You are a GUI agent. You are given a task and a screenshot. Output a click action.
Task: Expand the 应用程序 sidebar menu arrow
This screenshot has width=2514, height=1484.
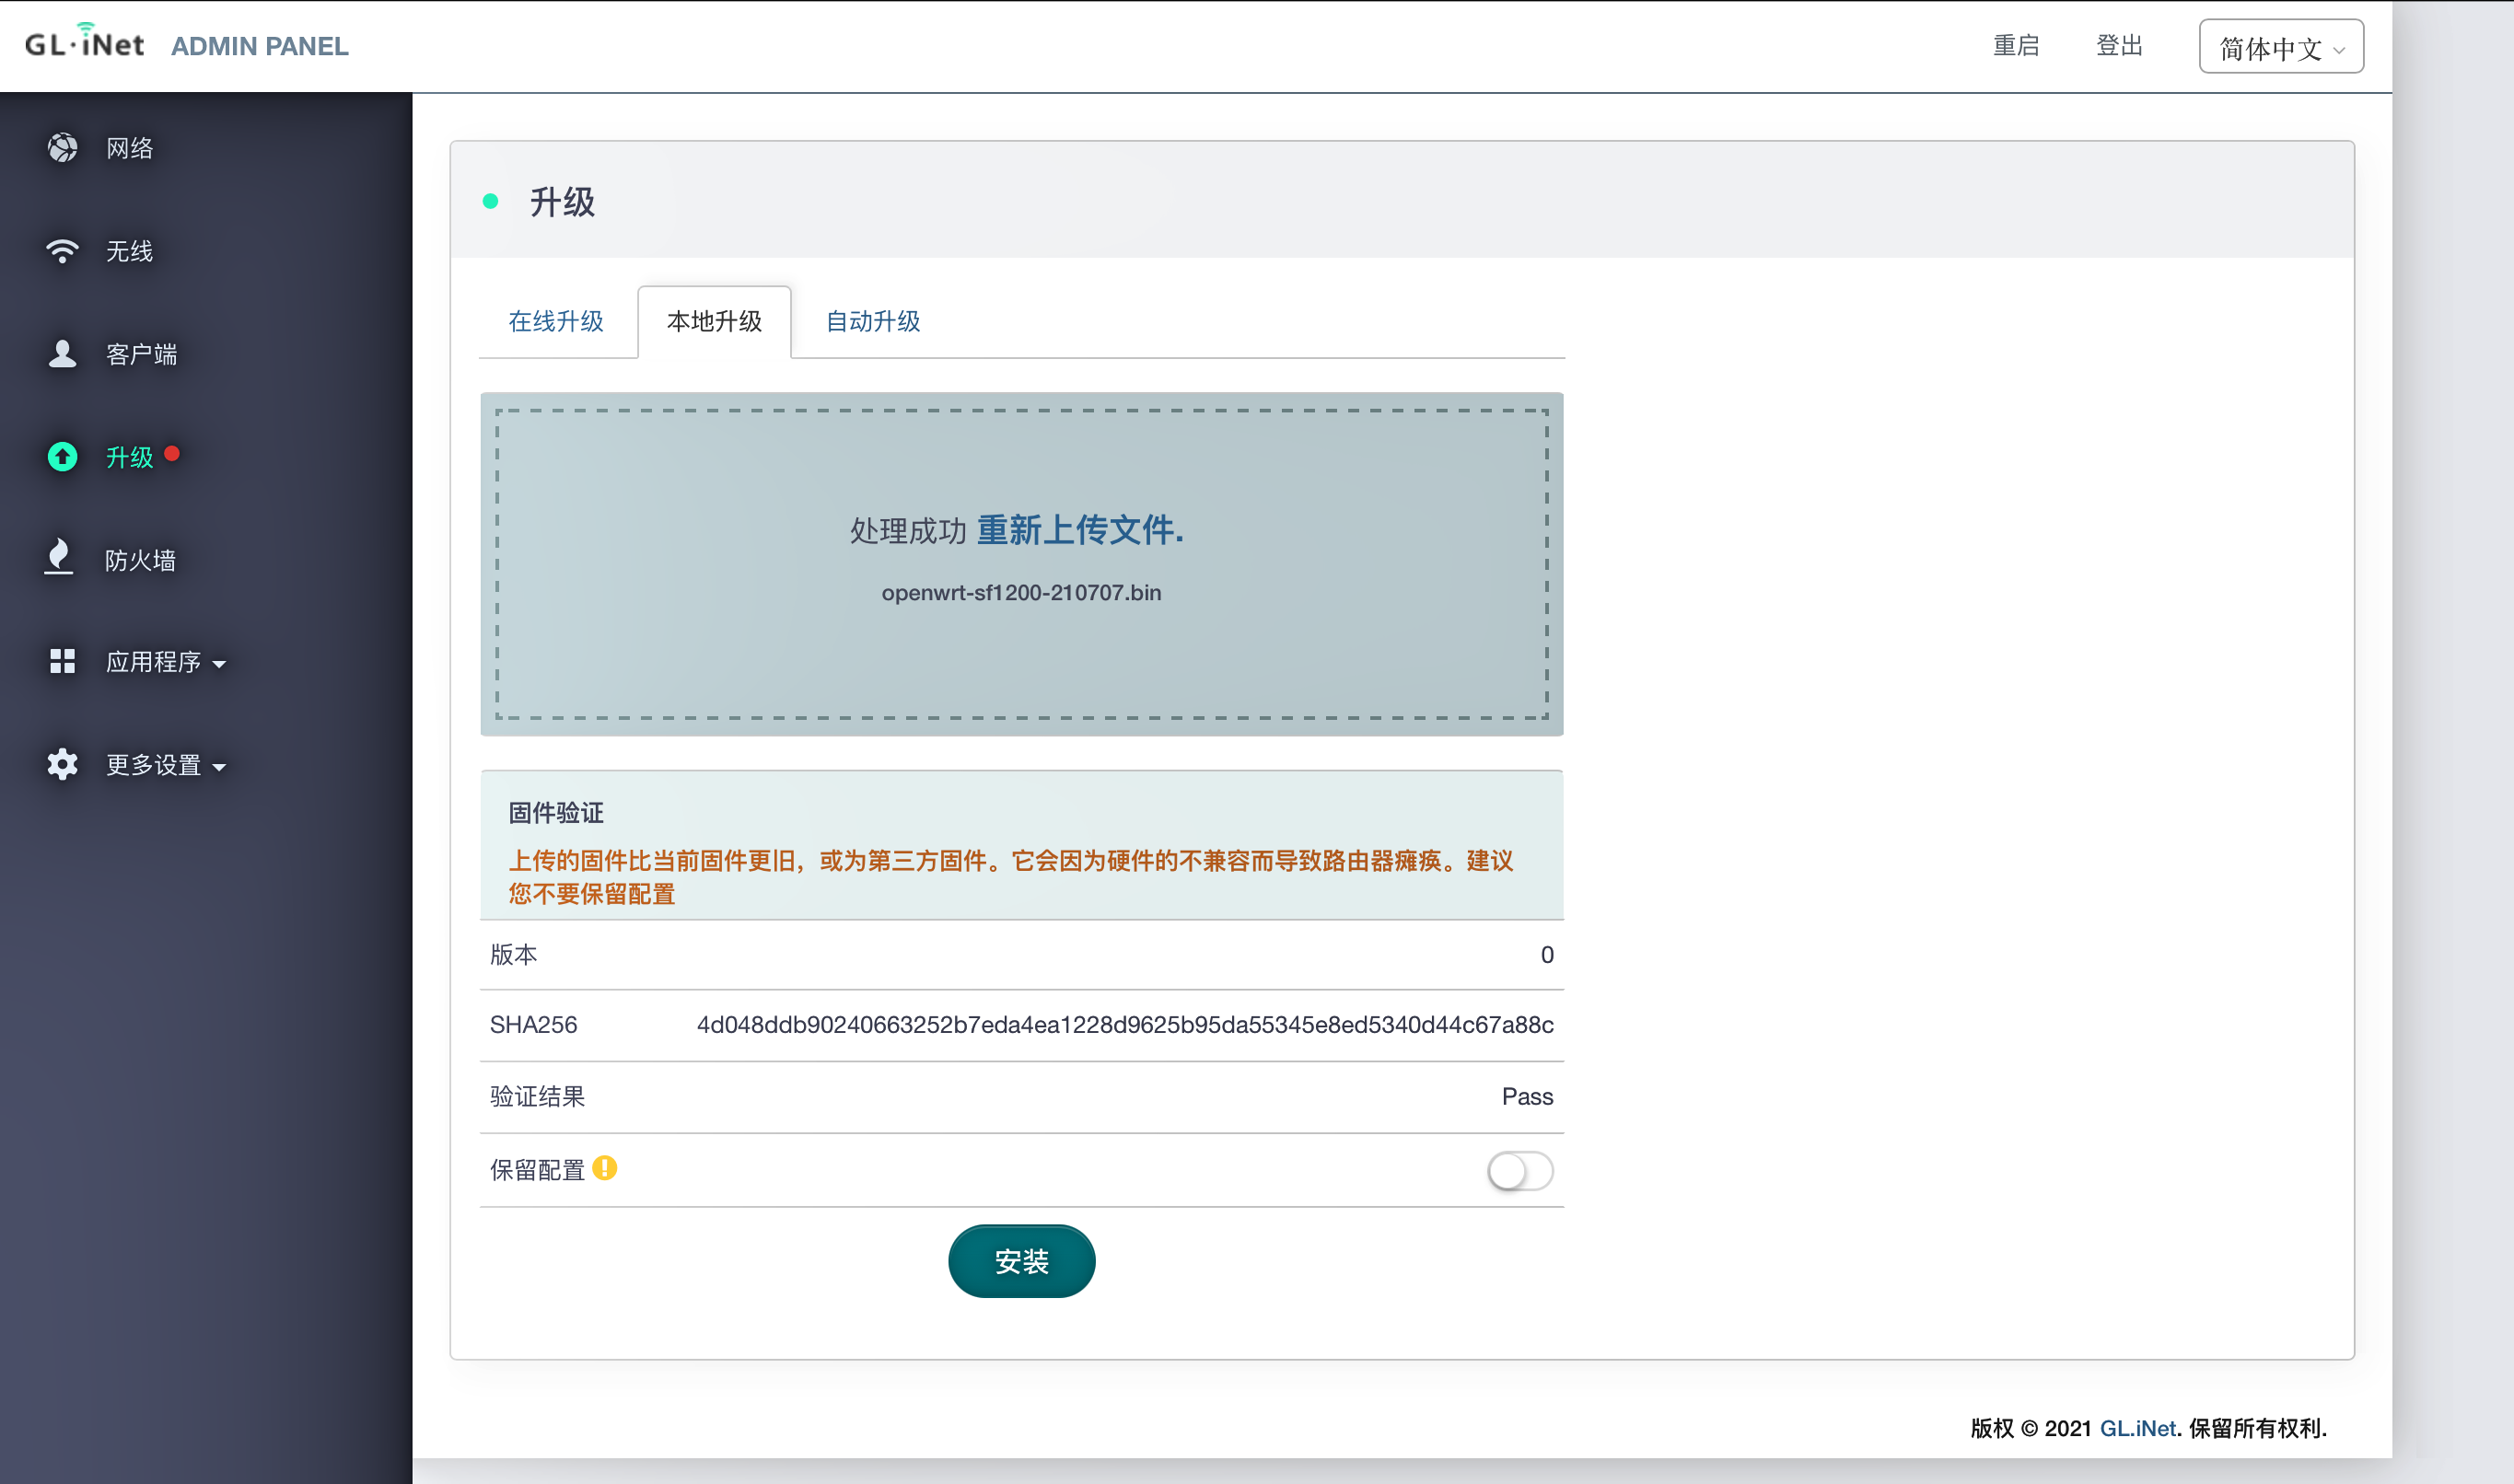click(x=219, y=664)
